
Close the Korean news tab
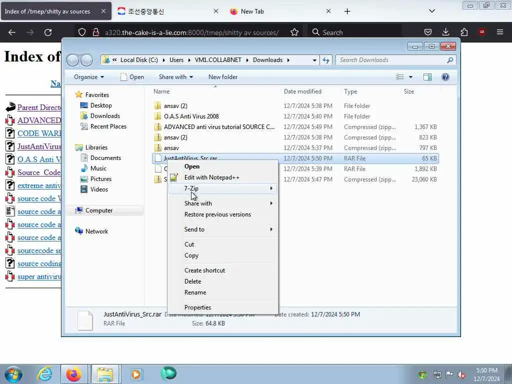[216, 11]
